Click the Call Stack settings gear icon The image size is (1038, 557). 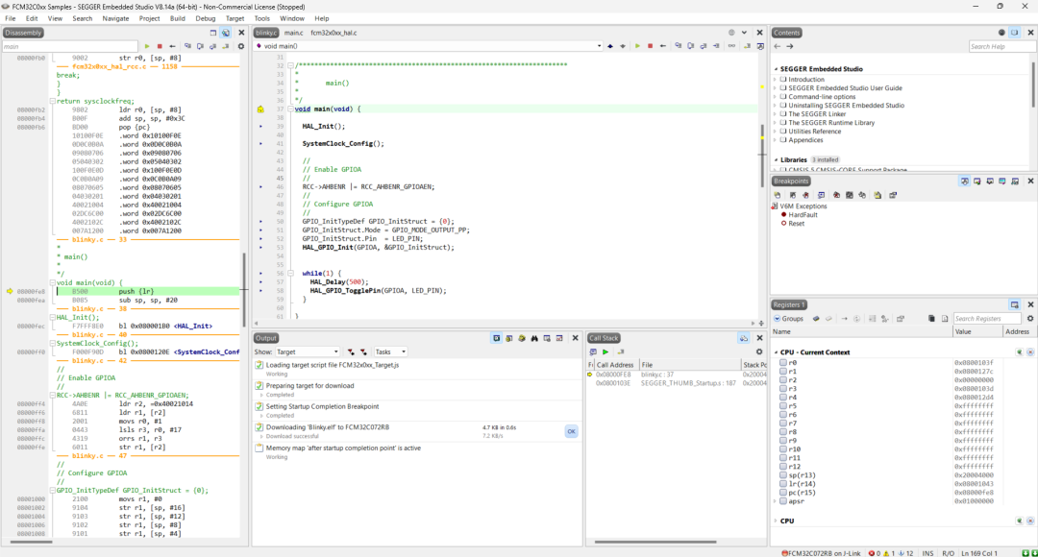coord(758,352)
